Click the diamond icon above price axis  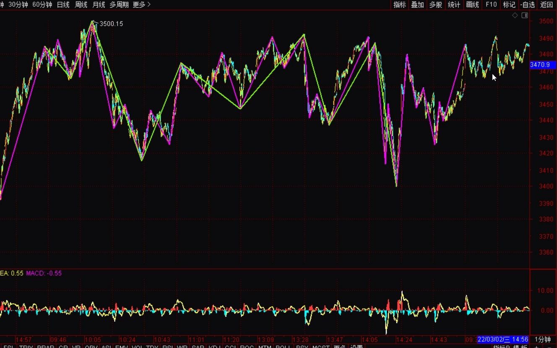(x=515, y=16)
